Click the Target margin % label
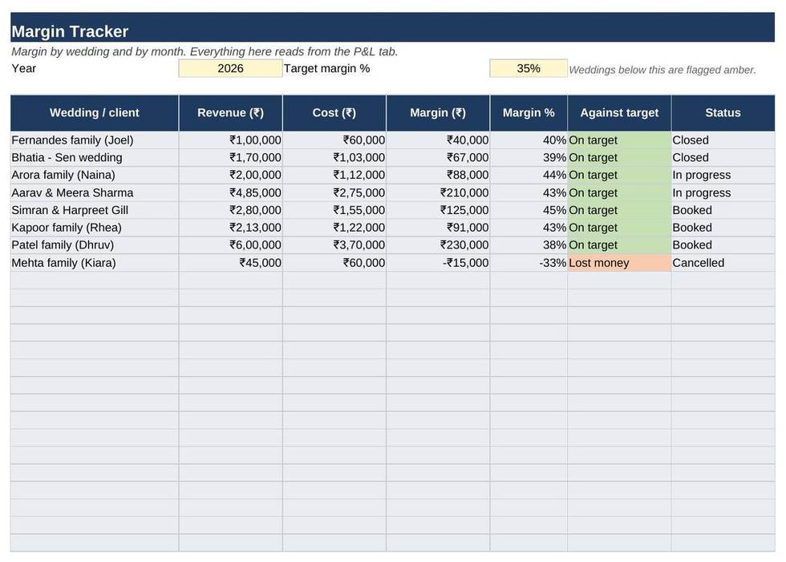 [x=327, y=69]
